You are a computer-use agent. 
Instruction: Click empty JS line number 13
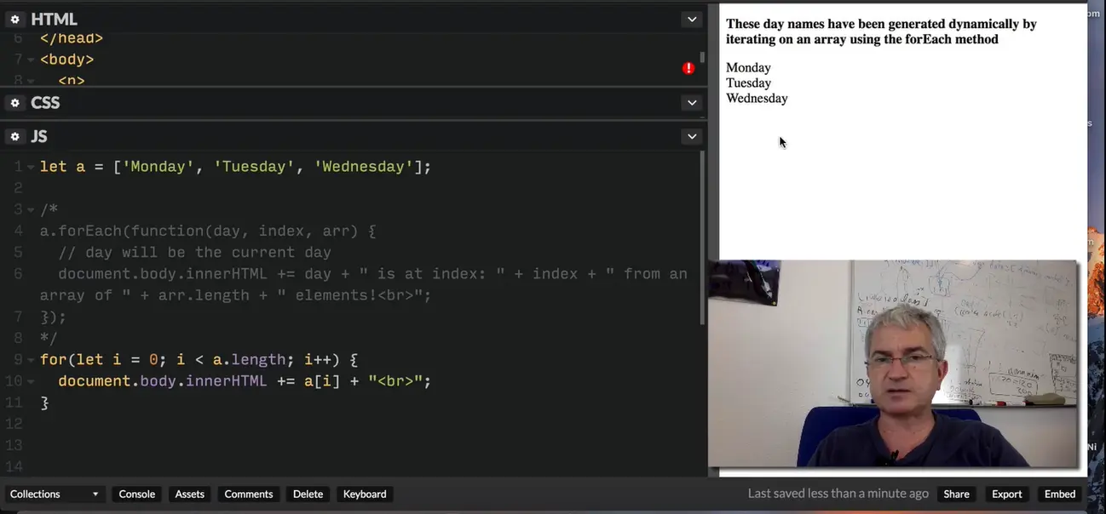13,445
